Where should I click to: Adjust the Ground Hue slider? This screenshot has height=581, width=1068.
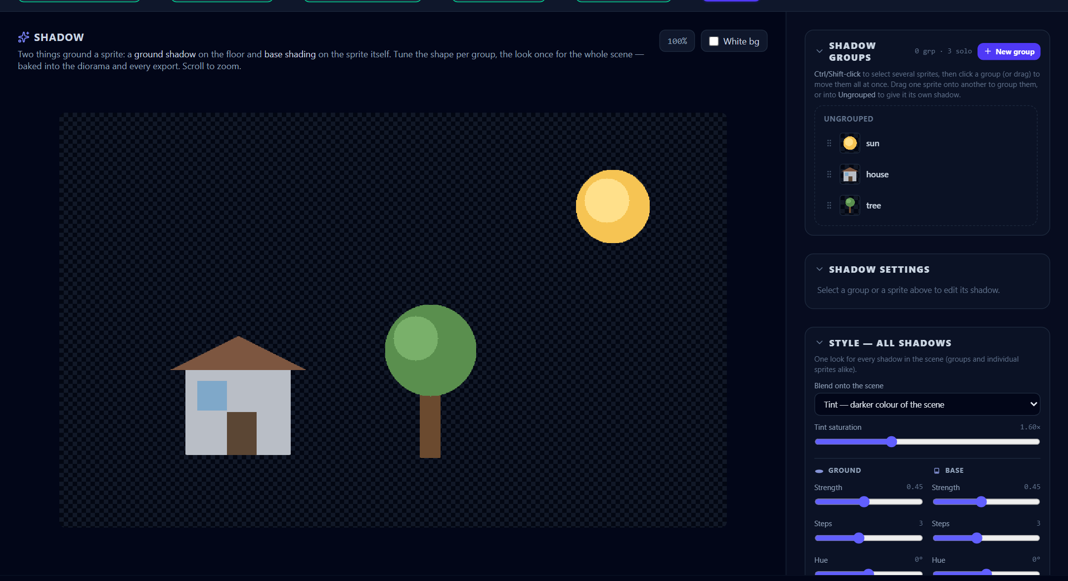click(868, 573)
